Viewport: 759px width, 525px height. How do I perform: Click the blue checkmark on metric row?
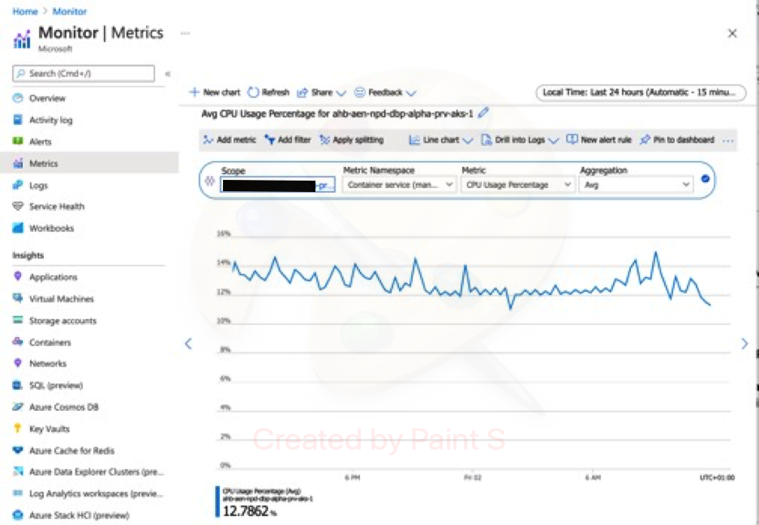pos(705,179)
